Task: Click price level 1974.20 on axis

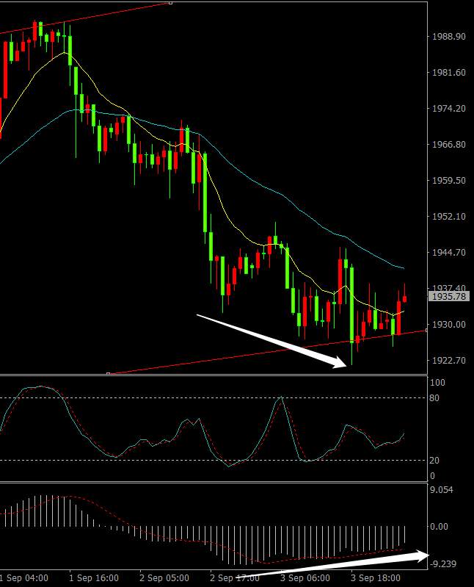Action: click(449, 109)
